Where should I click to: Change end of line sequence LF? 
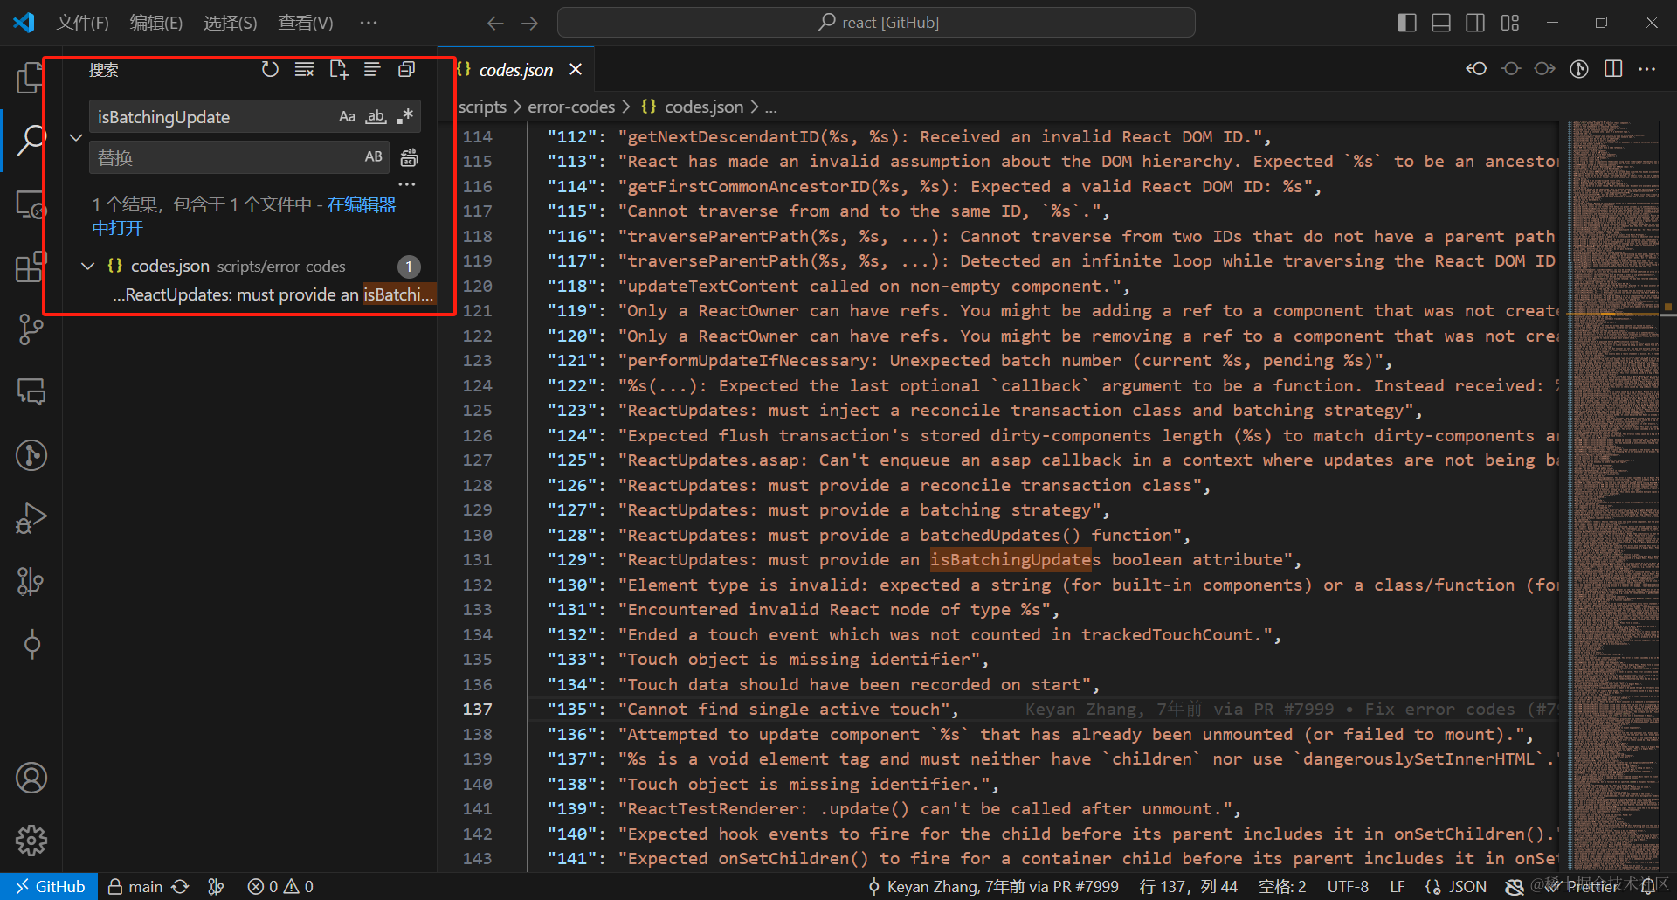(x=1397, y=886)
